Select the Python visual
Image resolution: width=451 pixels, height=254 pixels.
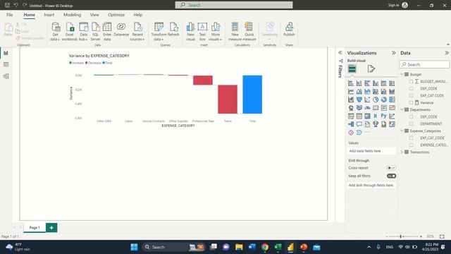point(383,116)
